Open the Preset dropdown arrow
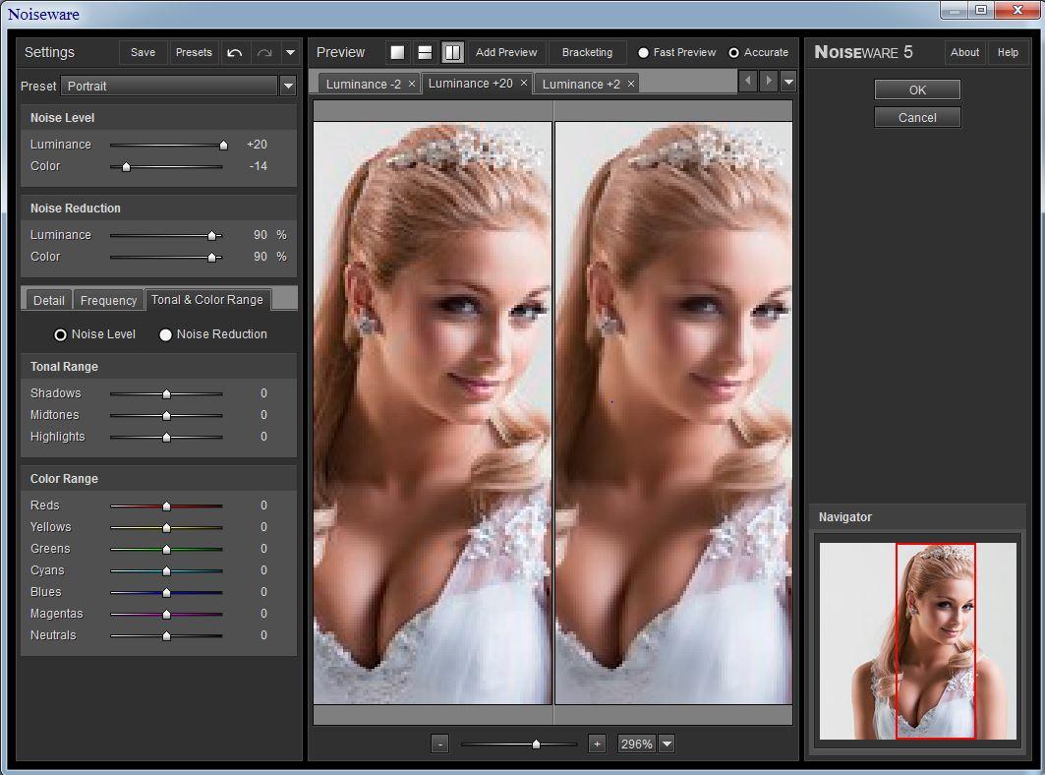Image resolution: width=1045 pixels, height=775 pixels. tap(288, 86)
